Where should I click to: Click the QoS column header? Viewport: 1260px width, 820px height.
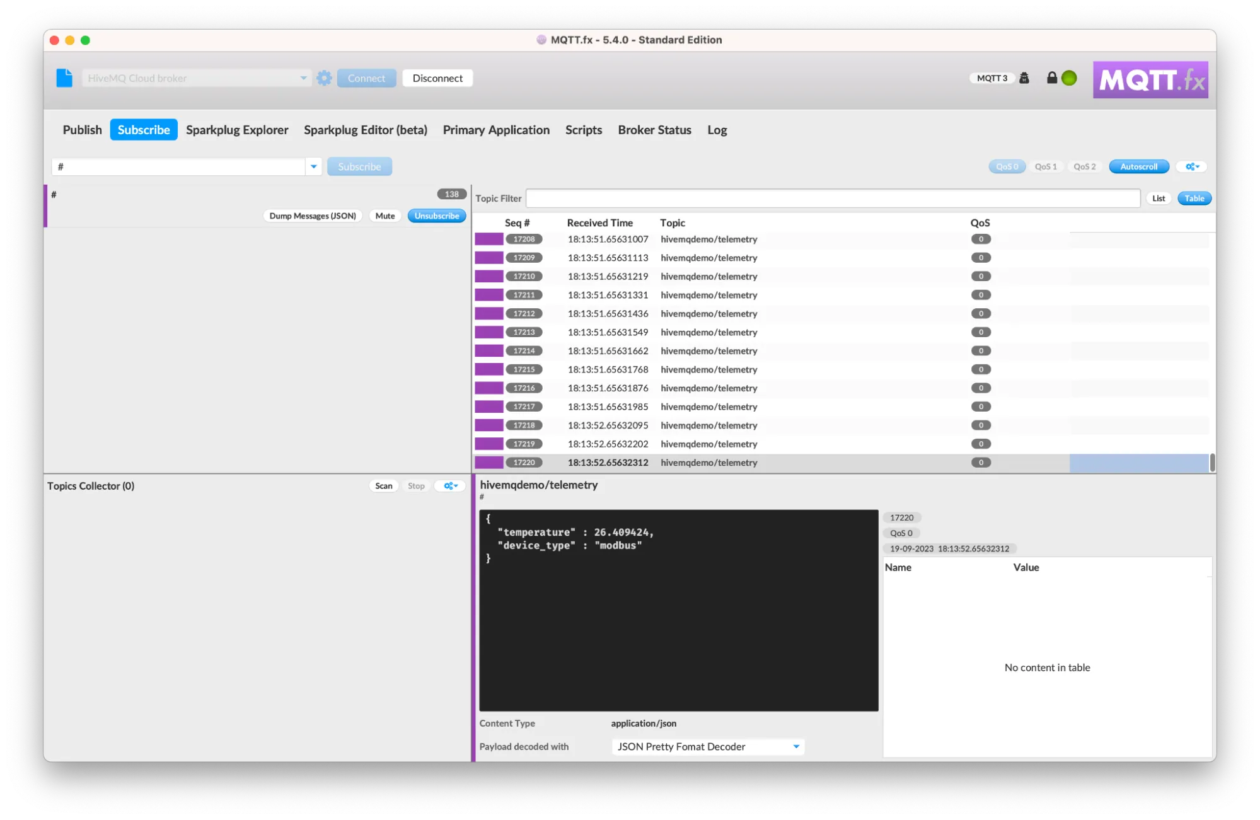pyautogui.click(x=980, y=223)
